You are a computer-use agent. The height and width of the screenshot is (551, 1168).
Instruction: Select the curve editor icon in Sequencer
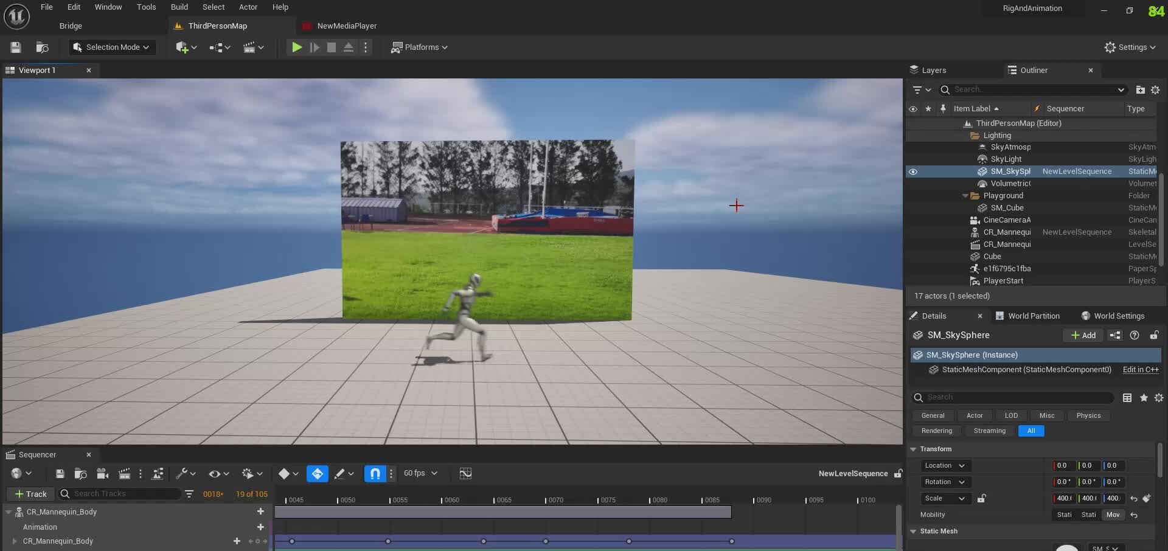[465, 473]
